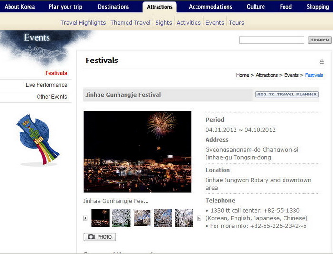Image resolution: width=333 pixels, height=254 pixels.
Task: Go to the Accommodations menu
Action: [210, 7]
